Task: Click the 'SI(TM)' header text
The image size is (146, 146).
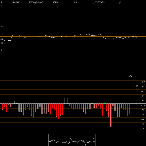Action: point(55,2)
